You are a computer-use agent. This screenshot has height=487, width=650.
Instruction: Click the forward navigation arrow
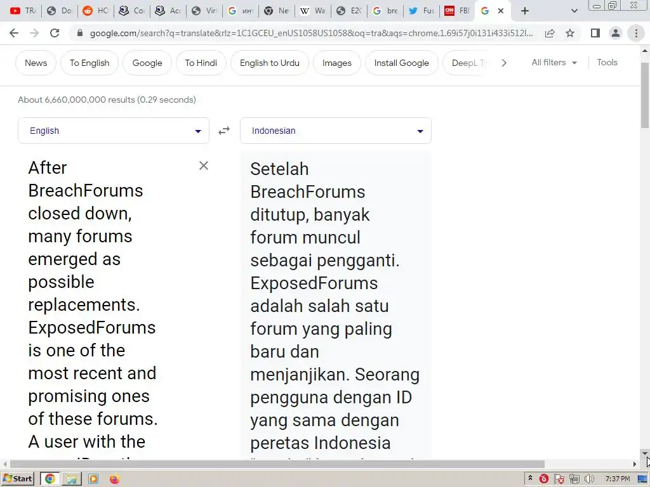point(34,33)
